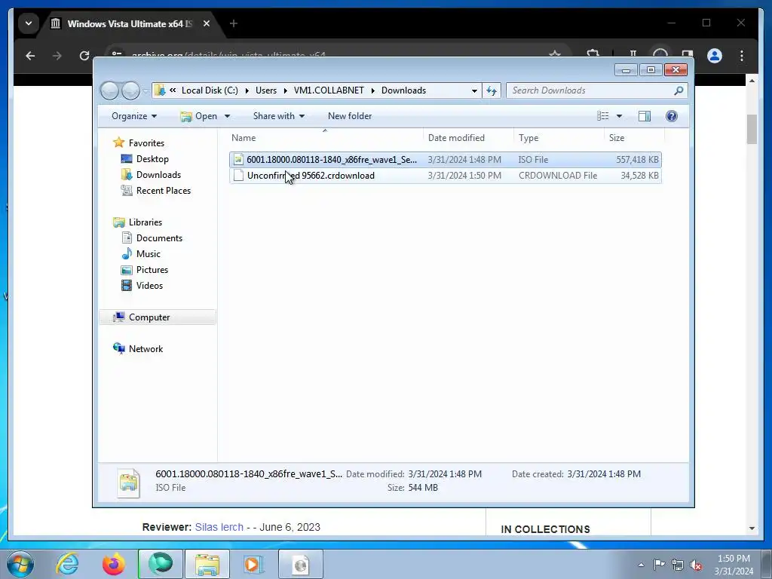The image size is (772, 579).
Task: Click the Chrome profile avatar icon
Action: (x=715, y=56)
